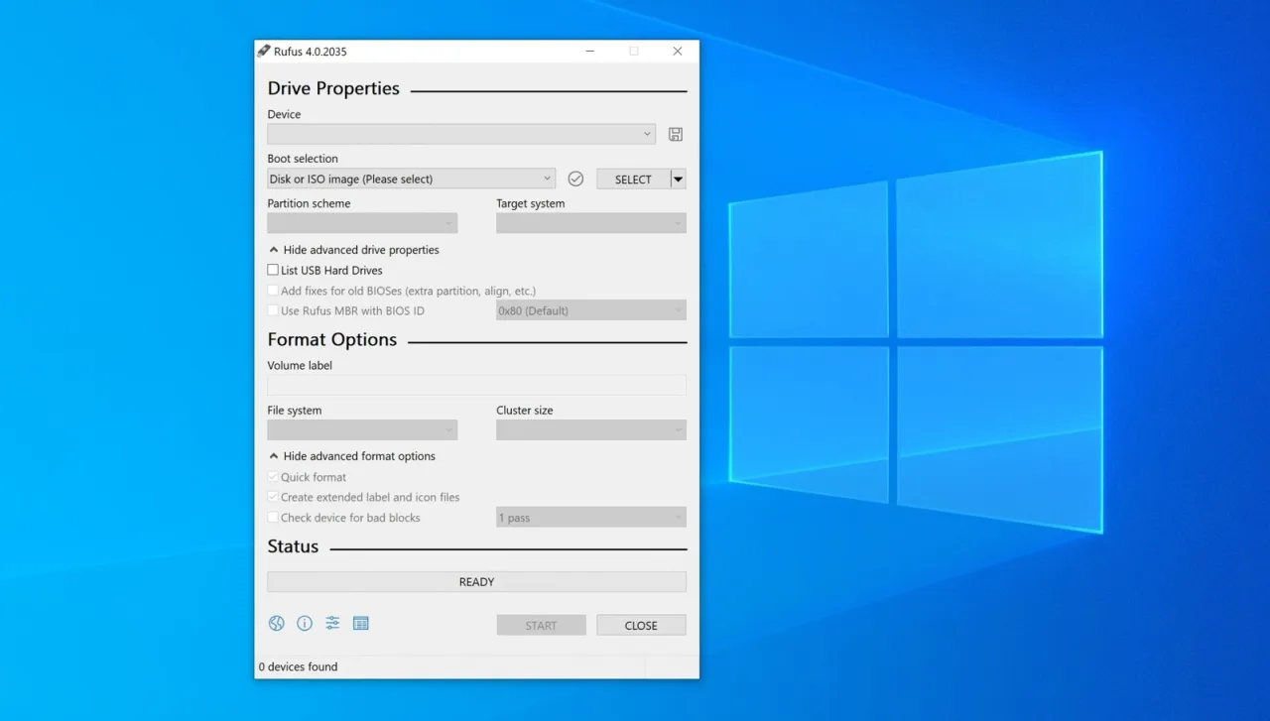Click inside the Volume label field

476,384
